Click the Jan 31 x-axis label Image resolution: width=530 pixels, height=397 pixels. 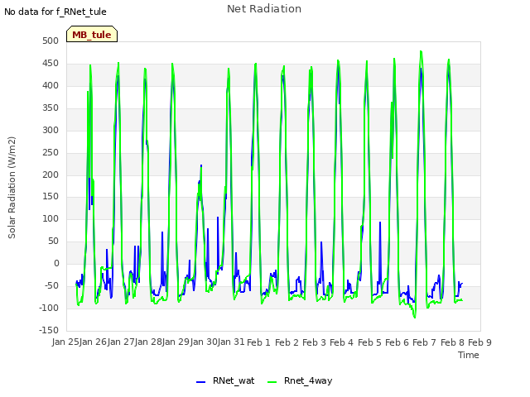[x=231, y=342]
